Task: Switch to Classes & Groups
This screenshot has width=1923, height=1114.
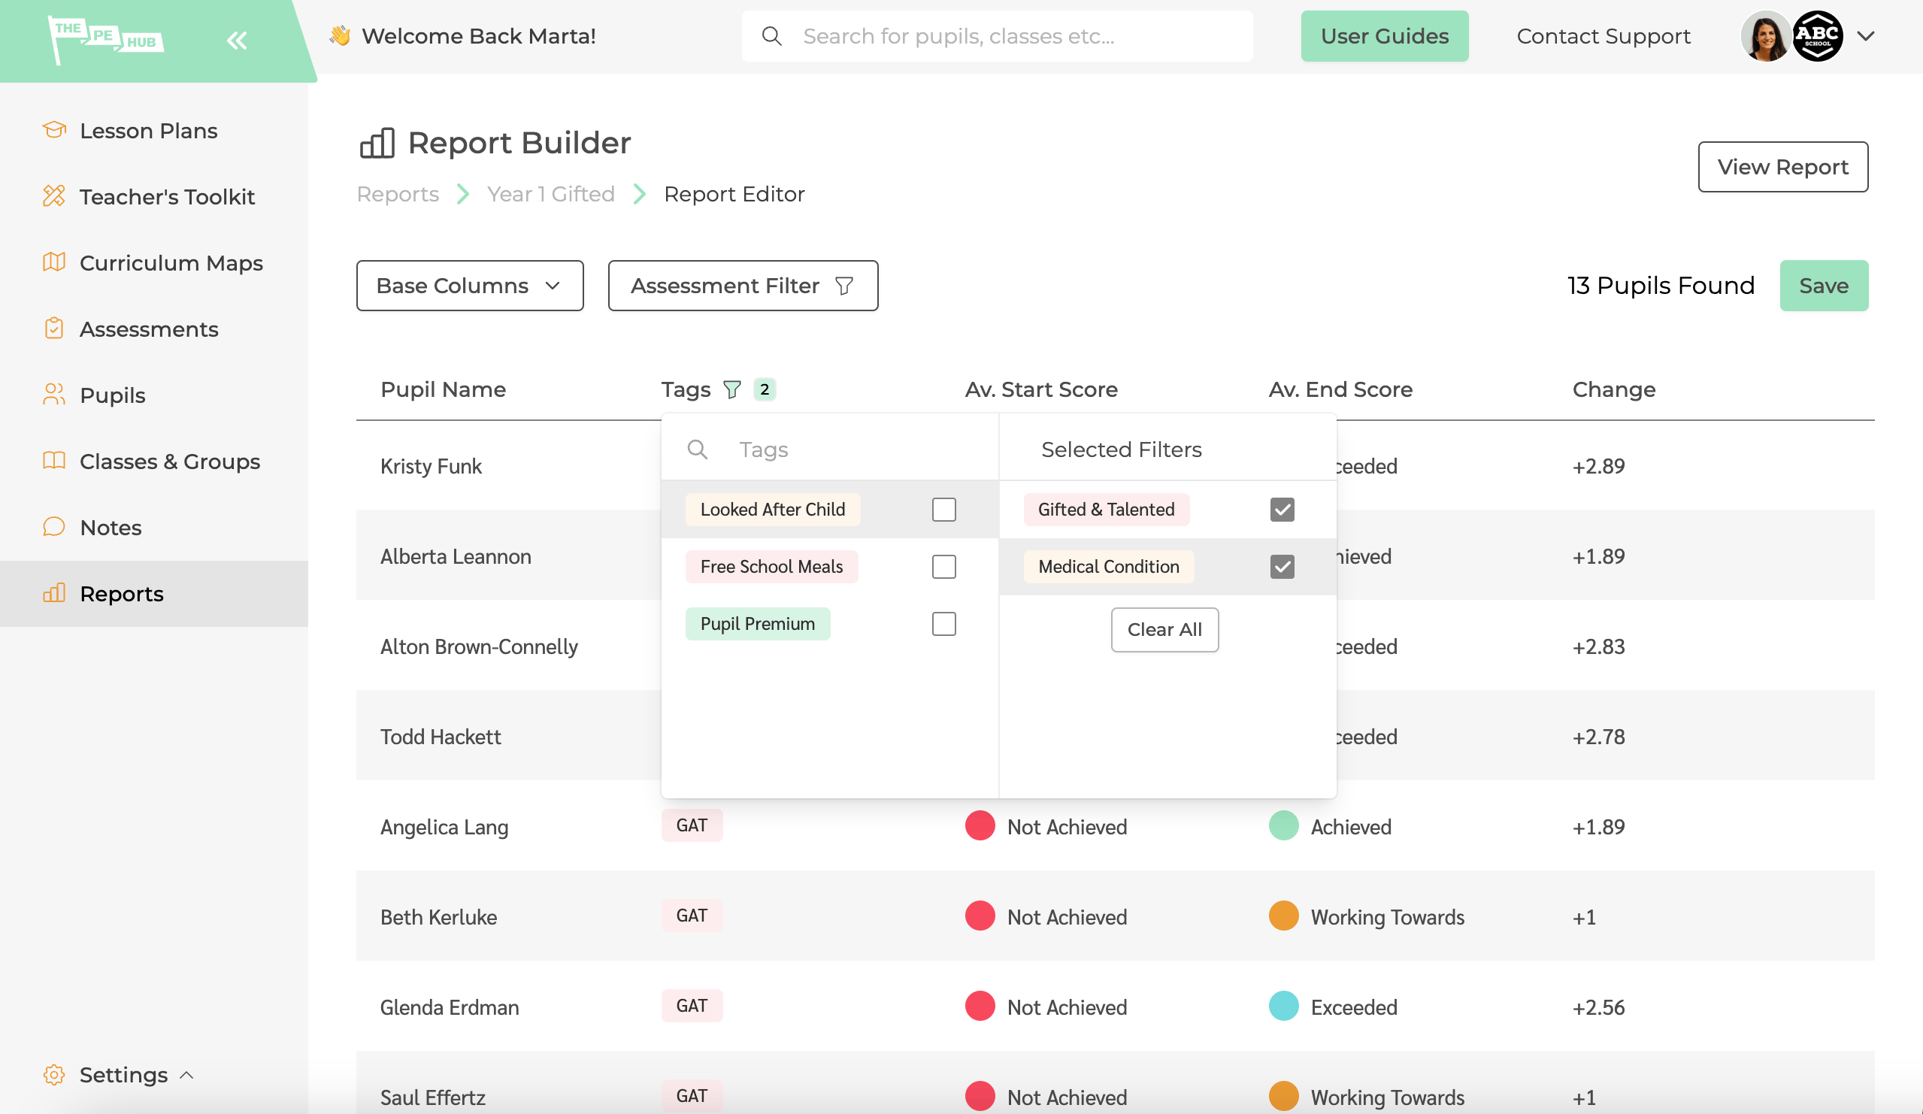Action: pos(169,461)
